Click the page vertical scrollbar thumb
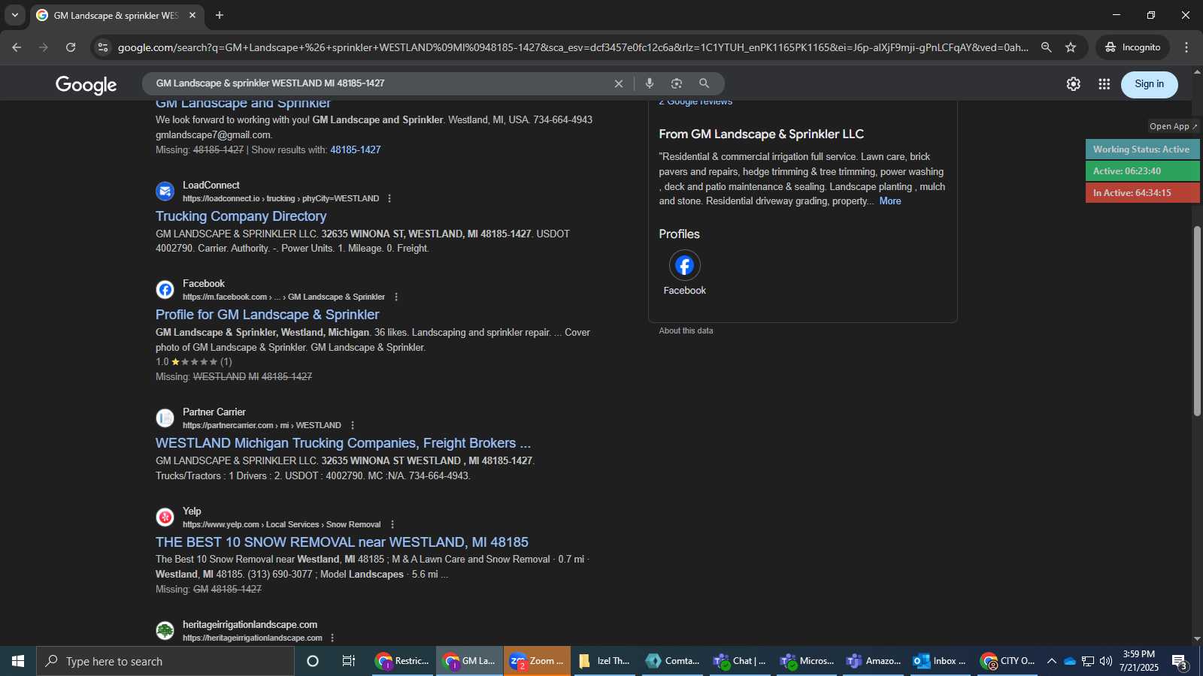 point(1197,321)
